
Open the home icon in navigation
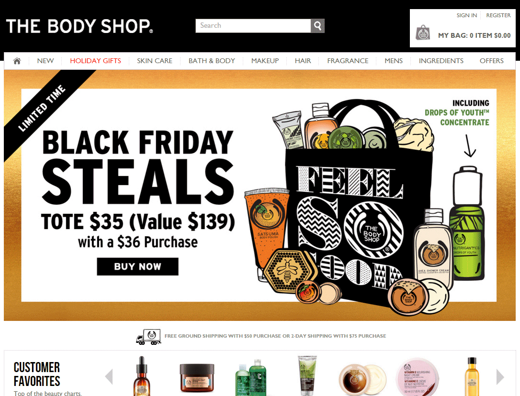(x=17, y=61)
